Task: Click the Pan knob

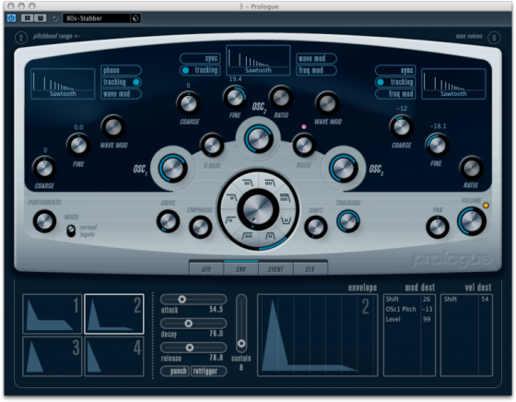Action: point(438,227)
